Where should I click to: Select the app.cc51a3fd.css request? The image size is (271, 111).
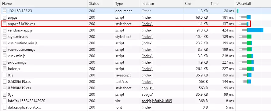[135, 24]
